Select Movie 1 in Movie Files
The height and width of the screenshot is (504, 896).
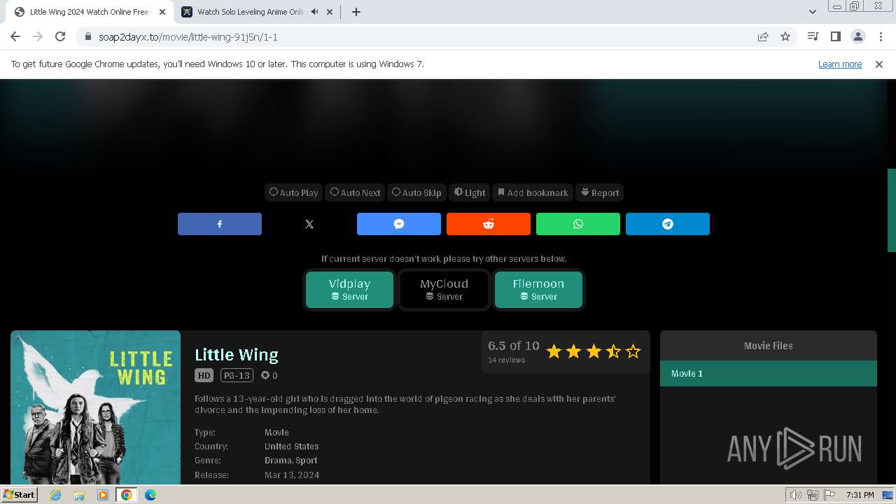point(768,374)
